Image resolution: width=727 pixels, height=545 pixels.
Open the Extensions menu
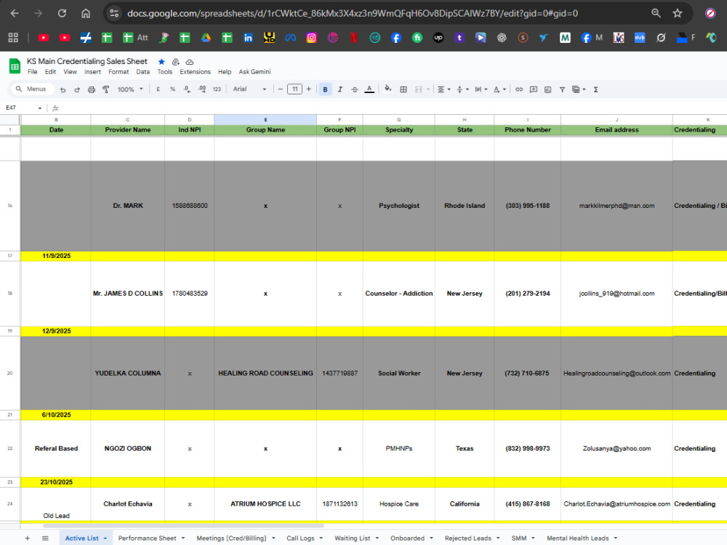195,72
